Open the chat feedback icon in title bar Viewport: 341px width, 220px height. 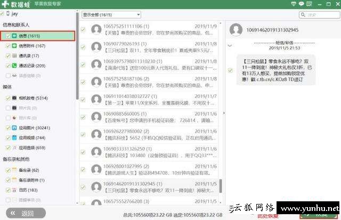click(301, 4)
